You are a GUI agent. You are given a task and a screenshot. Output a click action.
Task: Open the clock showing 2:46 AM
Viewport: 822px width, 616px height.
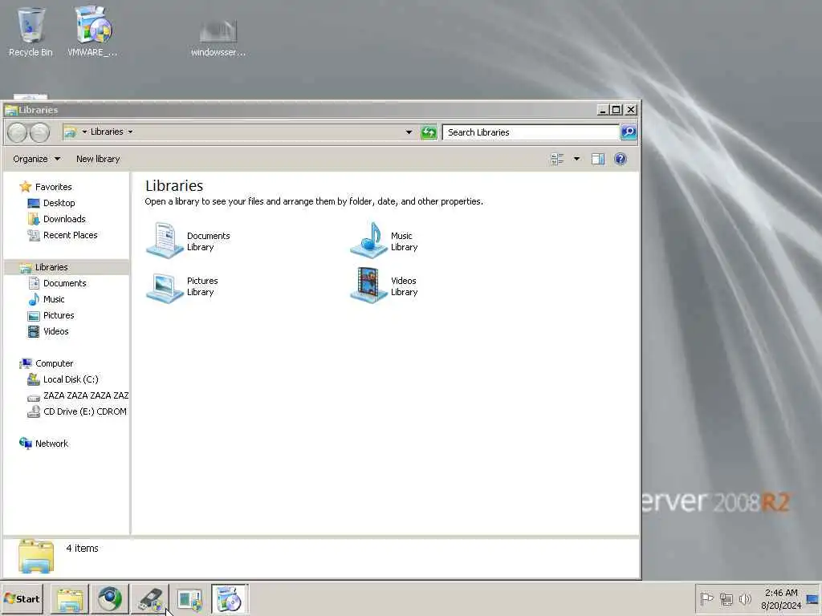781,599
